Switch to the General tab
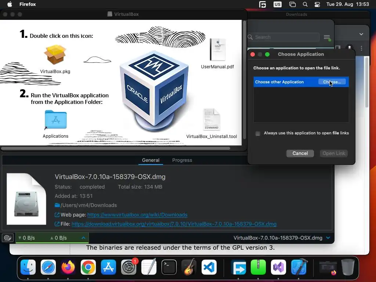 (x=151, y=160)
